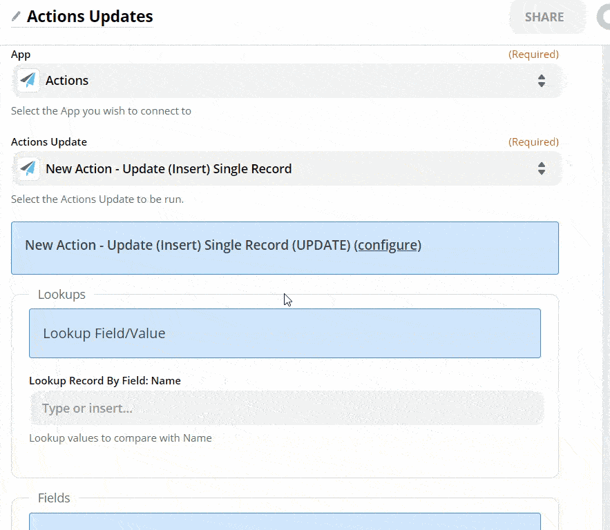Click the Lookup Record By Field: Name label
This screenshot has width=610, height=530.
coord(105,381)
